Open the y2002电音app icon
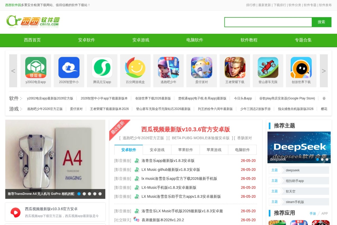The width and height of the screenshot is (337, 225). point(36,67)
